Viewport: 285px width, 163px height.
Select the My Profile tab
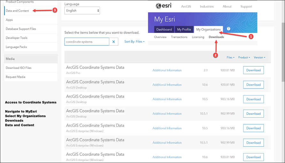[184, 29]
